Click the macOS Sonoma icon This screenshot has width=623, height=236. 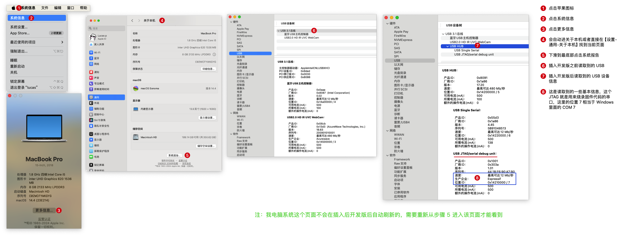coord(136,88)
